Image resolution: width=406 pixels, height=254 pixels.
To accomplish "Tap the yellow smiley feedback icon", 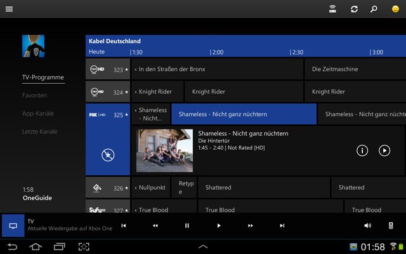I will [x=395, y=9].
